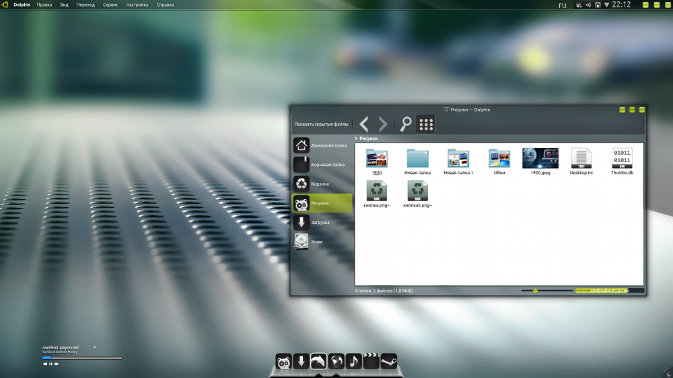Skip to previous track in player widget

pos(45,364)
